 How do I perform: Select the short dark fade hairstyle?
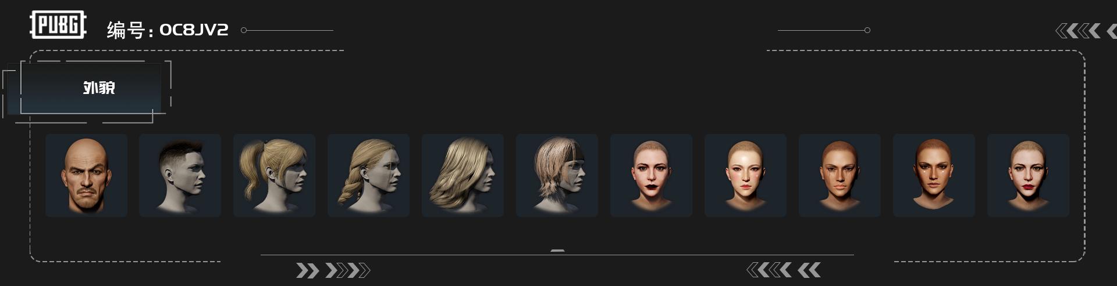180,176
